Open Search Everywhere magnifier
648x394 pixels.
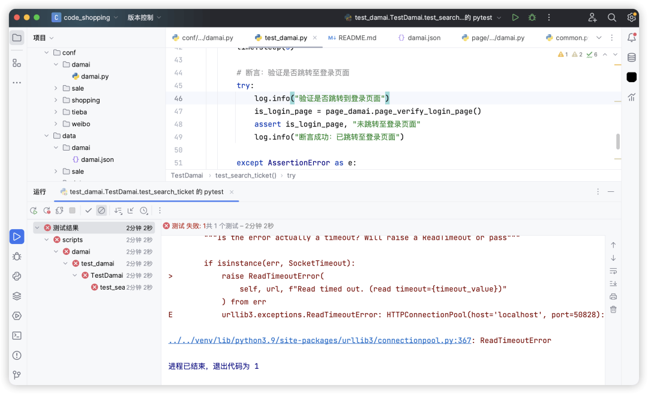[x=611, y=17]
